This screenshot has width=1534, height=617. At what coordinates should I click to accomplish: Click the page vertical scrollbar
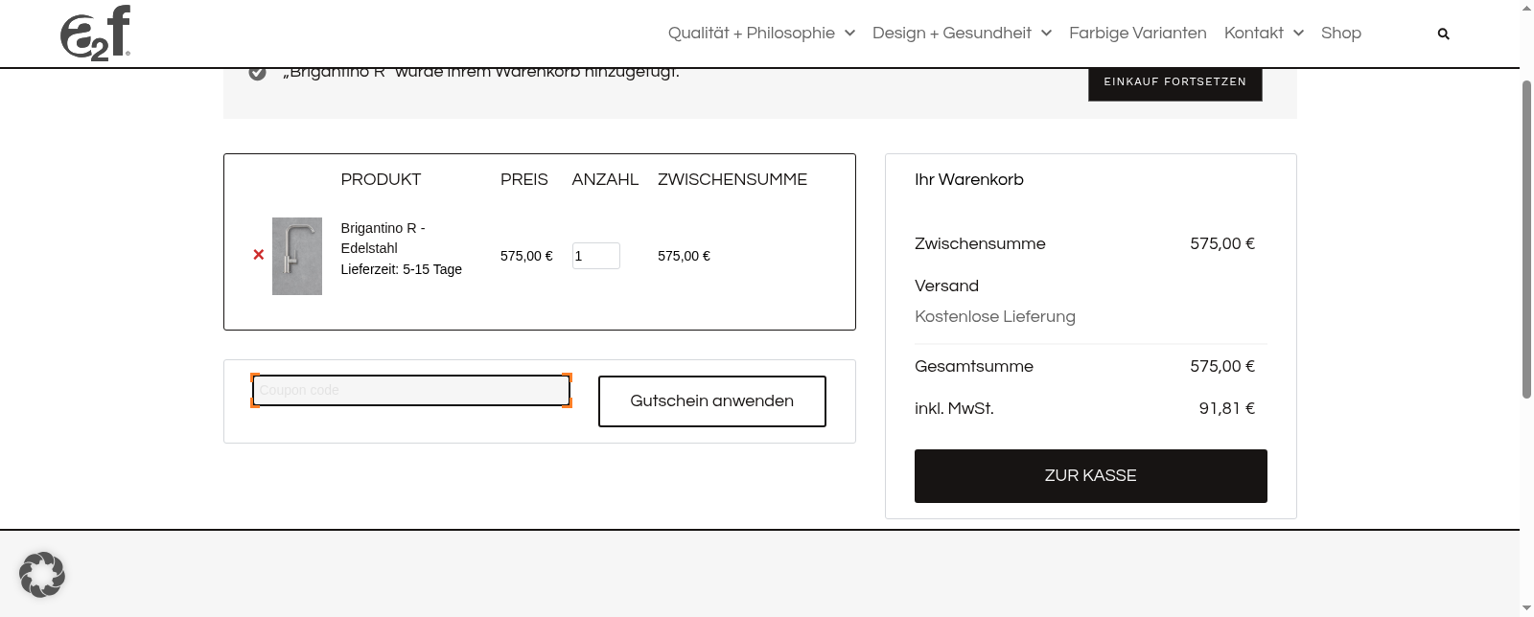coord(1526,240)
